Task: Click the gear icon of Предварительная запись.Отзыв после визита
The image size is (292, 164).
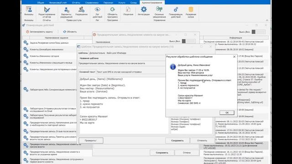Action: tap(26, 131)
